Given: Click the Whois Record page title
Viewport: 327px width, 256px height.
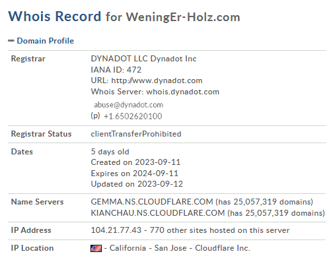Looking at the screenshot, I should pyautogui.click(x=55, y=16).
